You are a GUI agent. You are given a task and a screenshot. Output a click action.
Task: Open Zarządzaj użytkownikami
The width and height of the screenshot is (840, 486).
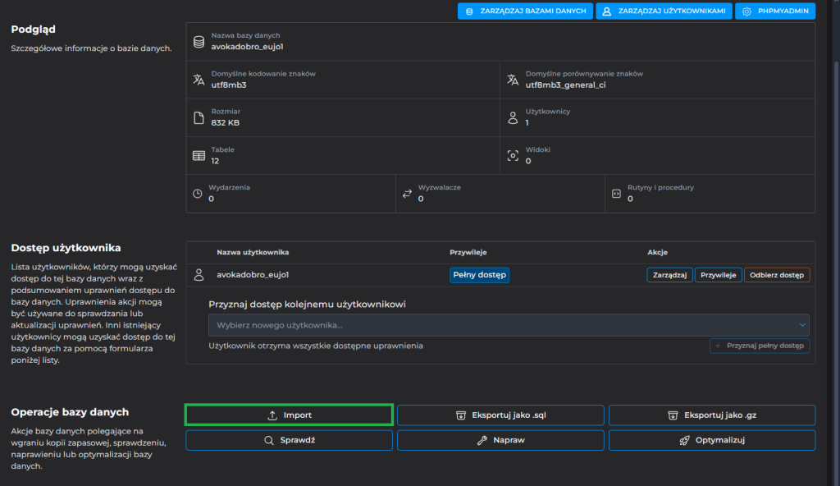664,11
